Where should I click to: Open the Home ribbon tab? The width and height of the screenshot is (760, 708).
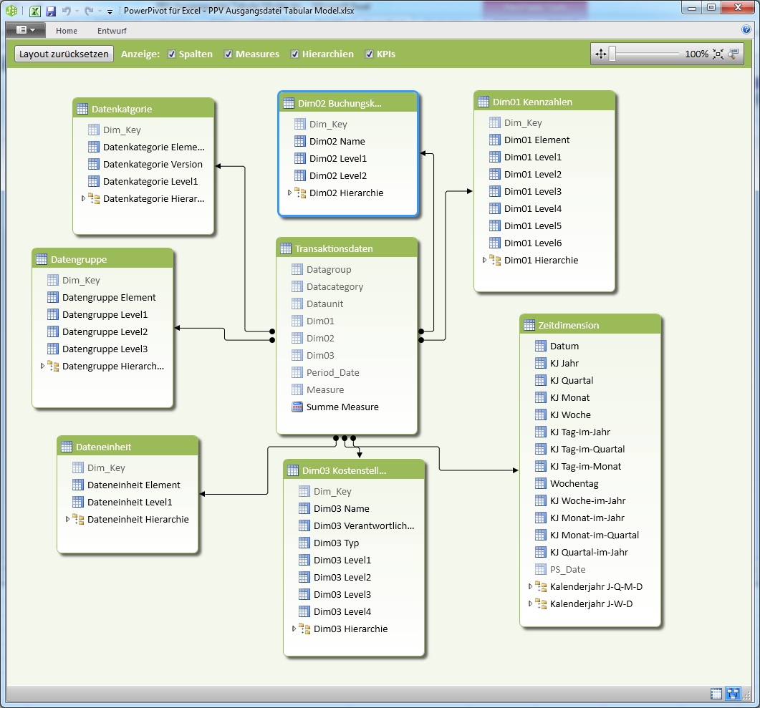point(67,31)
